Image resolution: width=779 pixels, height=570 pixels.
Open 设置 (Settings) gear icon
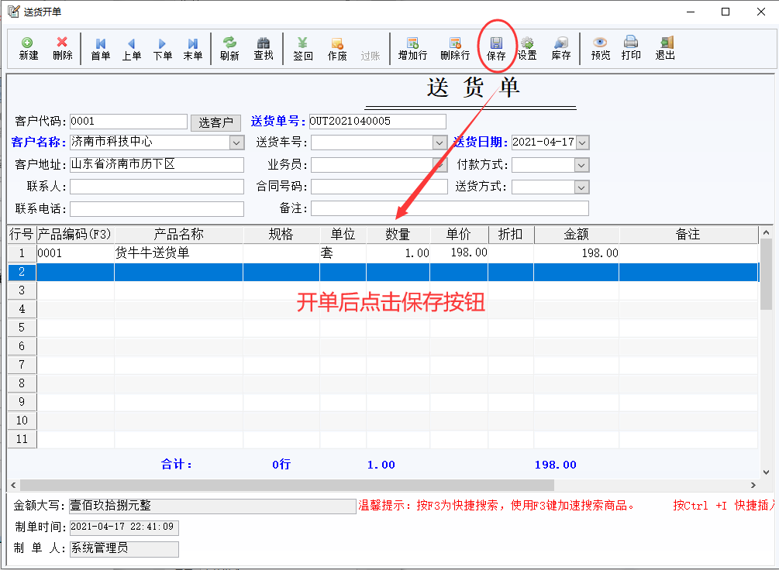point(527,49)
